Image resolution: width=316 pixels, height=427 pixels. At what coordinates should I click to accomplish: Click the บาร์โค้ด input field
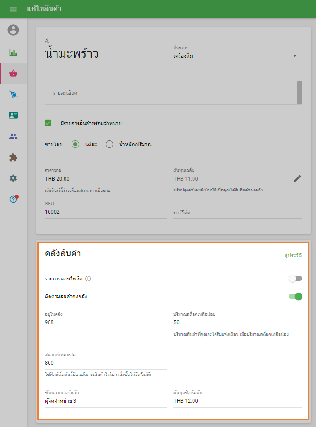tap(237, 213)
